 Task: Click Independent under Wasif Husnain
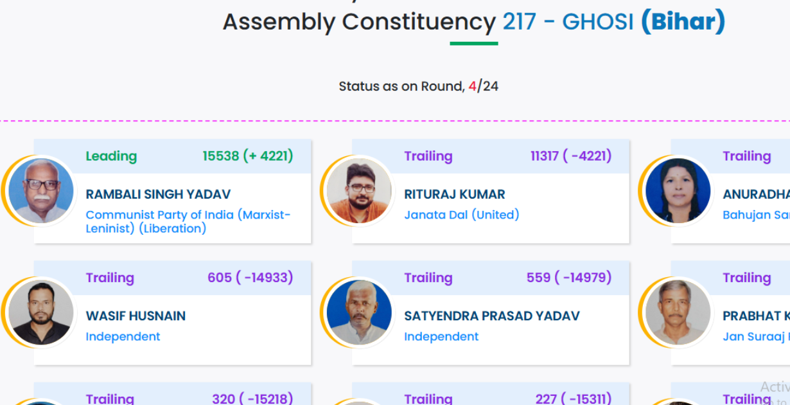(123, 336)
